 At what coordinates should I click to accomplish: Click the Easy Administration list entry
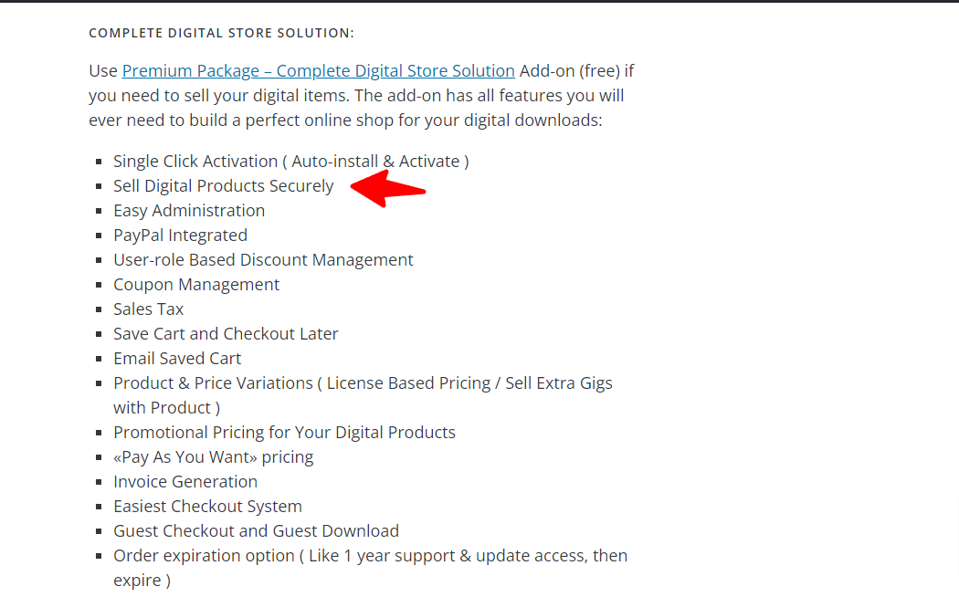coord(189,210)
